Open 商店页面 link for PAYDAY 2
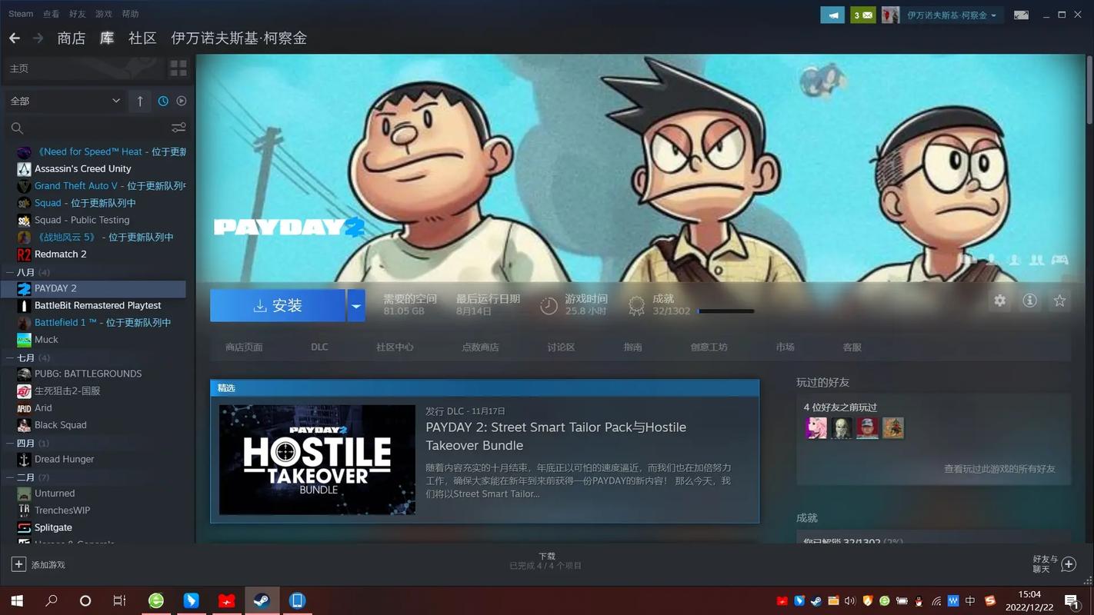1094x615 pixels. click(244, 347)
